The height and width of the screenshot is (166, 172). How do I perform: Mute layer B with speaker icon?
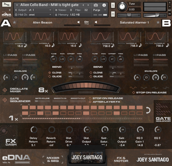pyautogui.click(x=96, y=22)
